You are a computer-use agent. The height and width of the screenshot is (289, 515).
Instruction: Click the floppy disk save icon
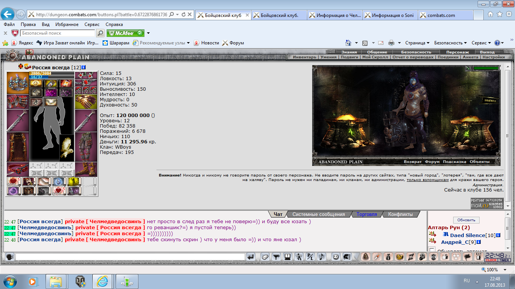coord(288,257)
